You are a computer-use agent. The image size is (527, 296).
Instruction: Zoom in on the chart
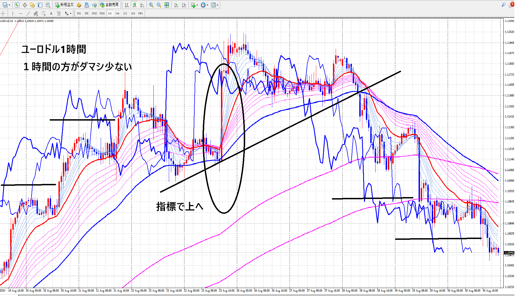click(151, 5)
